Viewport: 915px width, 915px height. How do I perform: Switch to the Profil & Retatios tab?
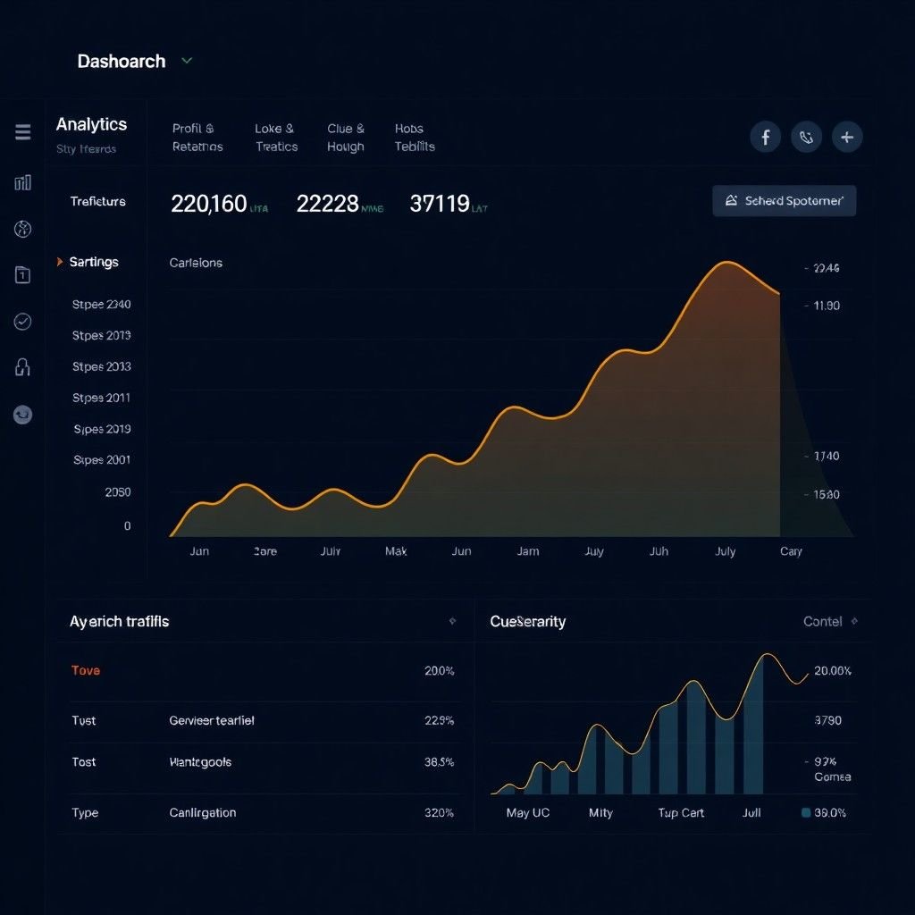click(x=197, y=136)
